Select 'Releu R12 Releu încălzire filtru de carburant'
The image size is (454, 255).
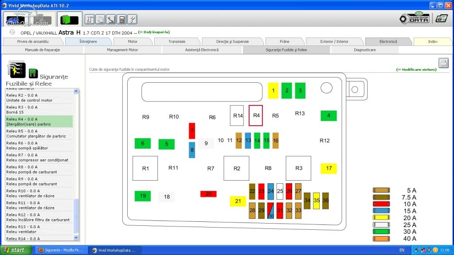(39, 217)
